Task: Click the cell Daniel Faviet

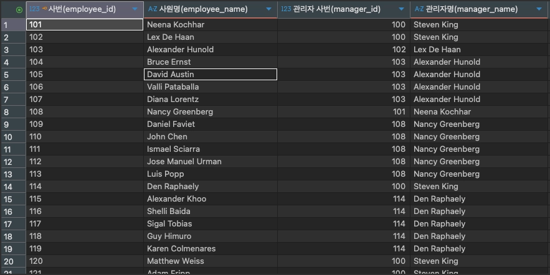Action: [x=211, y=124]
